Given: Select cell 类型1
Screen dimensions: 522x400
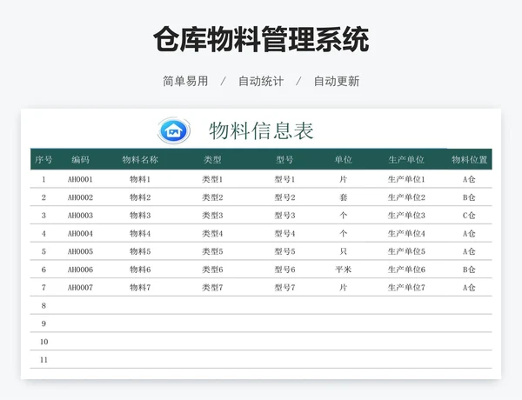Looking at the screenshot, I should [212, 179].
